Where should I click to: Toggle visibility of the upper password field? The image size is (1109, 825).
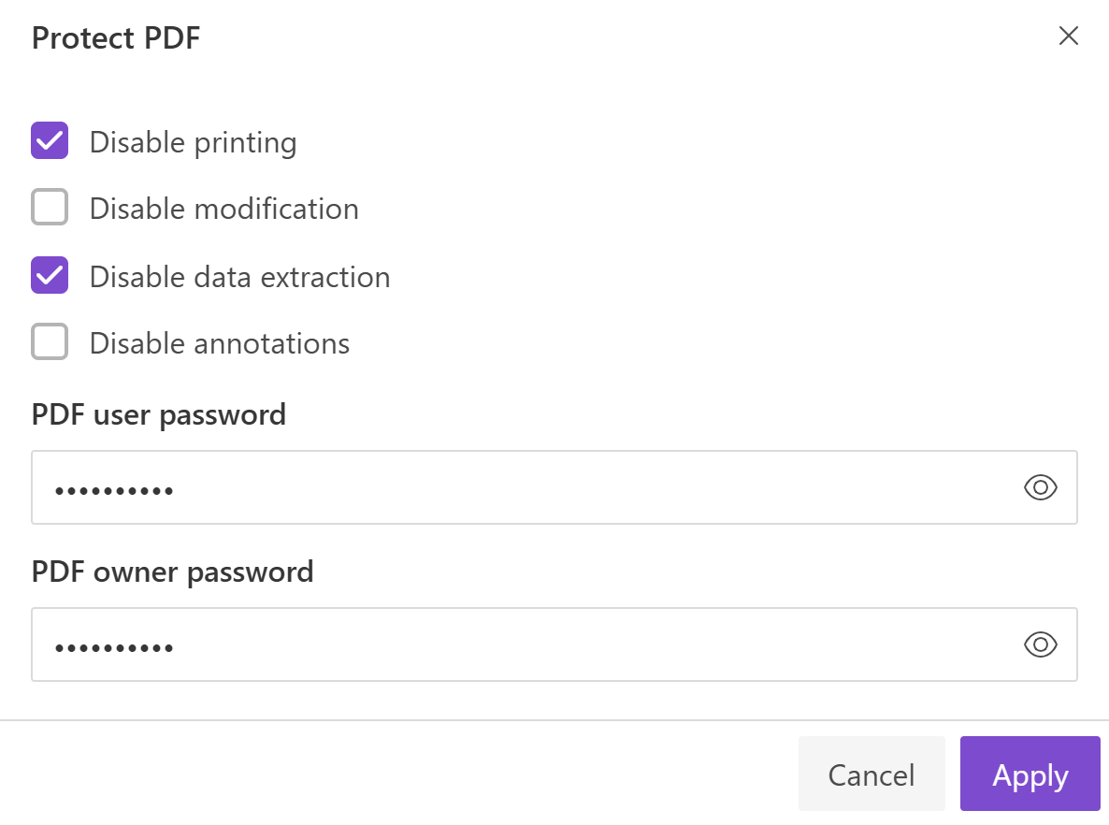pyautogui.click(x=1041, y=487)
